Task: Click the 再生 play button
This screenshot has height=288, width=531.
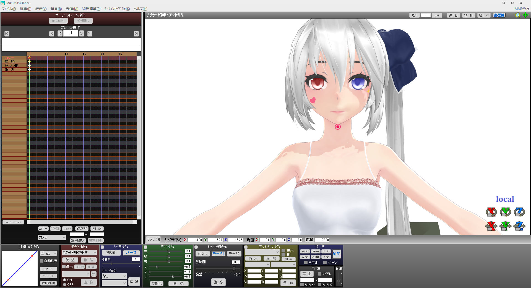Action: [x=307, y=274]
